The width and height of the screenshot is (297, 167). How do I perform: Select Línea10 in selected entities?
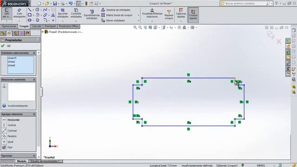tap(12, 58)
